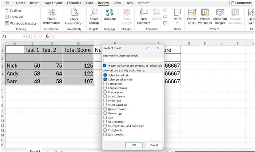The height and width of the screenshot is (152, 255).
Task: Open the Comments pane button
Action: point(241,3)
